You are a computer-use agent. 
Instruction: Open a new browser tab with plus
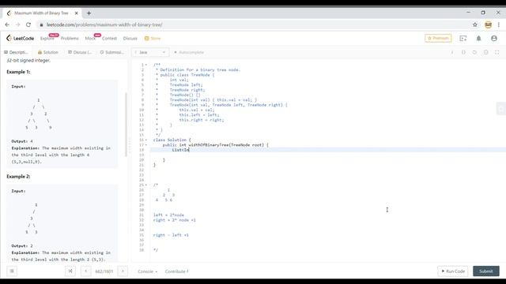[89, 13]
